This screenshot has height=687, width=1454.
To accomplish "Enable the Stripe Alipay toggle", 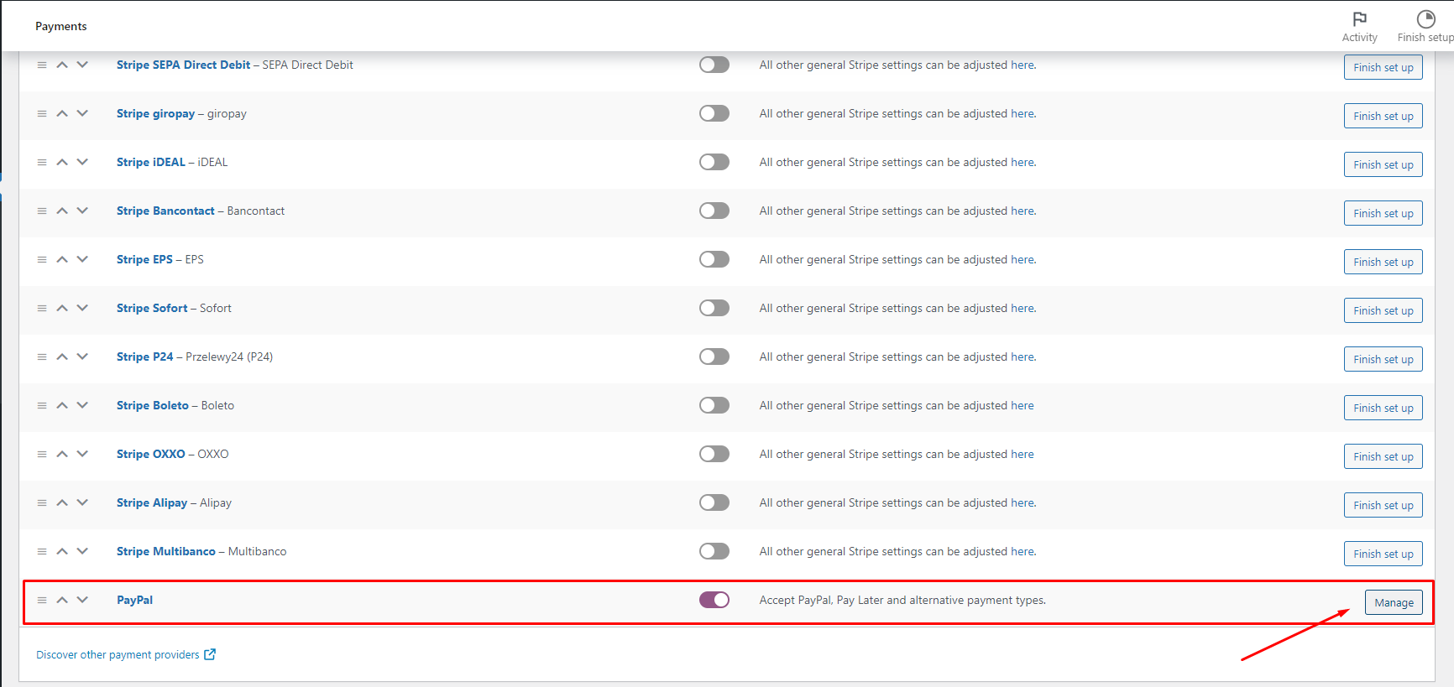I will (x=714, y=502).
